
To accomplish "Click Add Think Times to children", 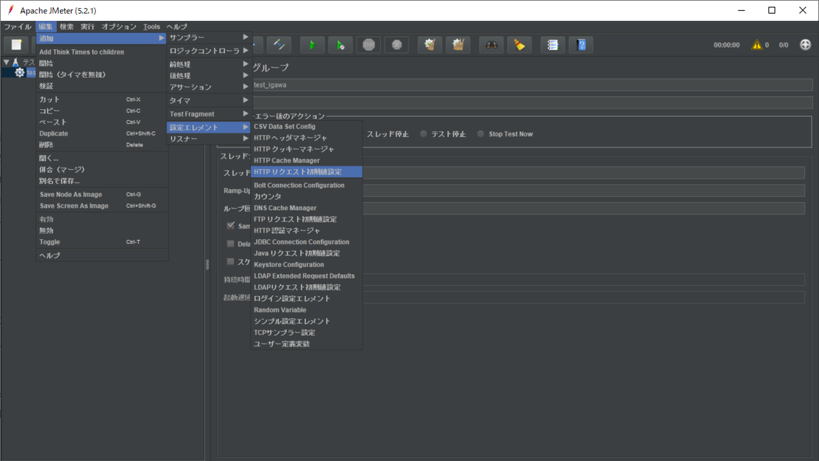I will (x=102, y=52).
